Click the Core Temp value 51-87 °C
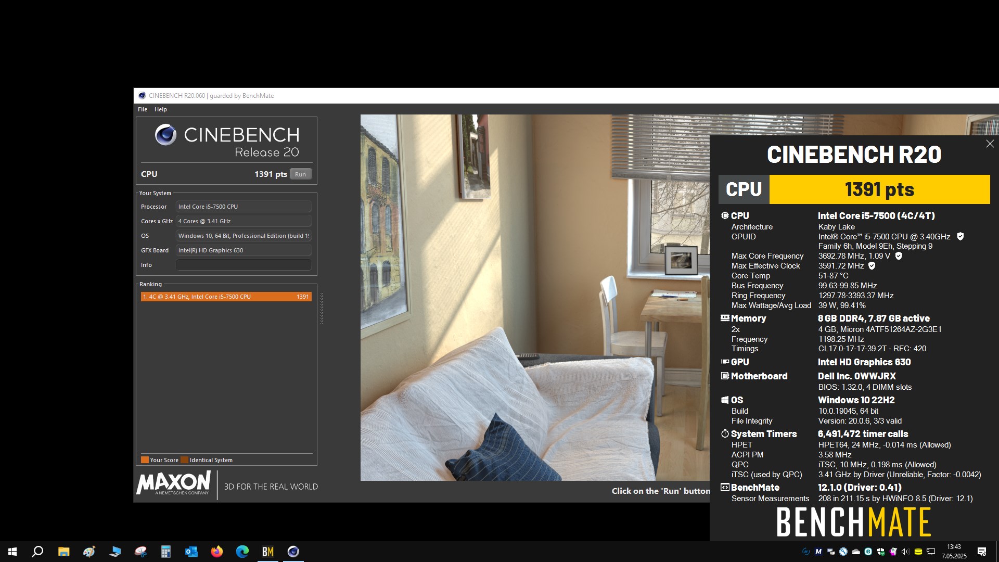999x562 pixels. pyautogui.click(x=833, y=276)
